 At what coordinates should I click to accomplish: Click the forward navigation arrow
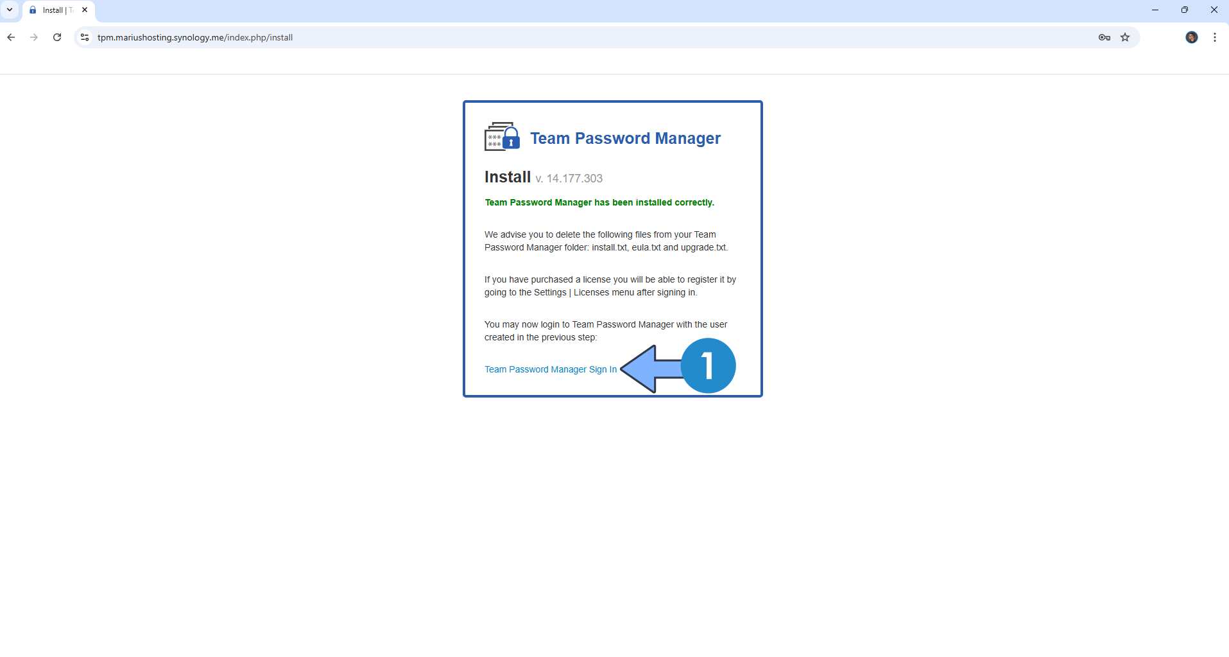coord(33,37)
